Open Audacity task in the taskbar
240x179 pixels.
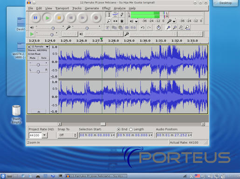[96, 176]
